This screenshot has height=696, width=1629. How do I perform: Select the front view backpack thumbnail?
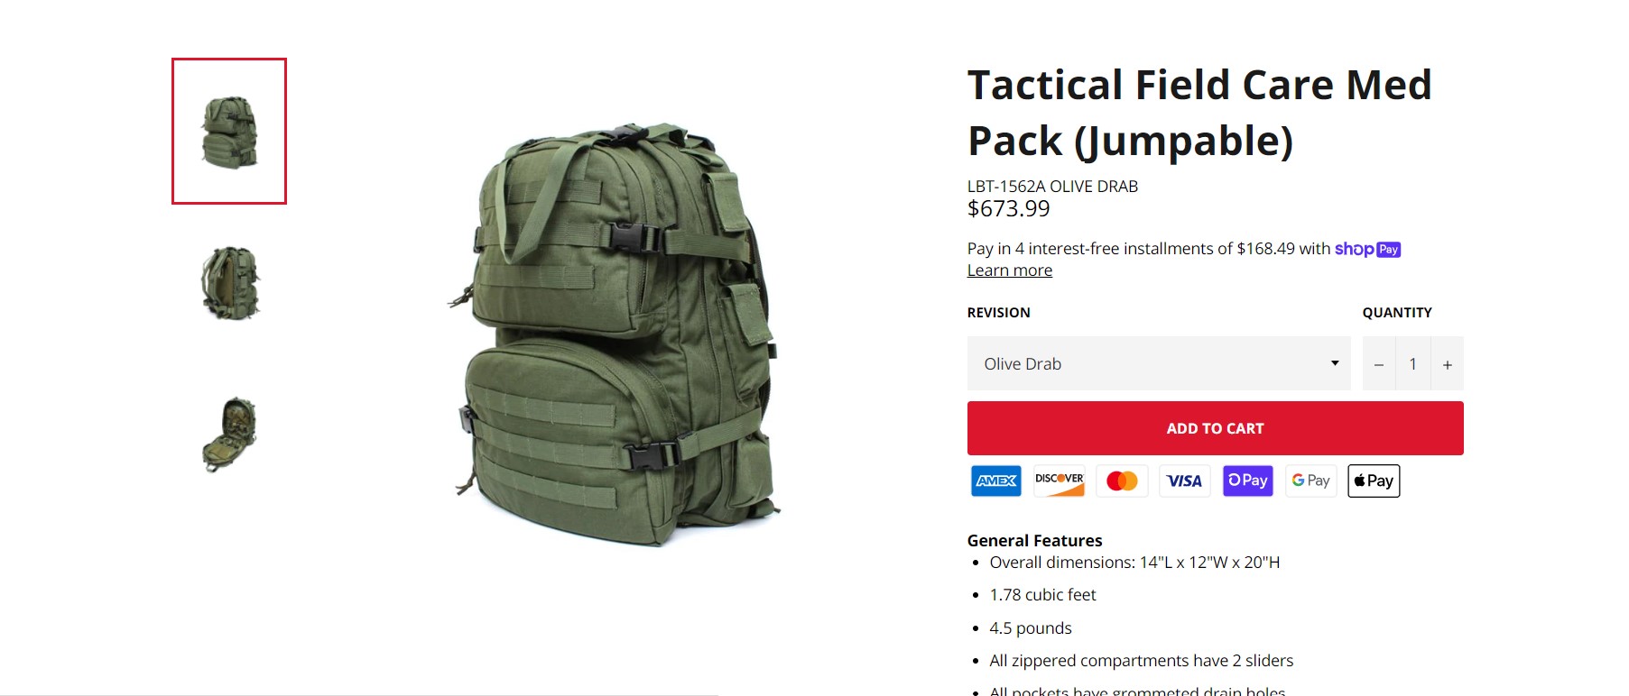pos(229,132)
